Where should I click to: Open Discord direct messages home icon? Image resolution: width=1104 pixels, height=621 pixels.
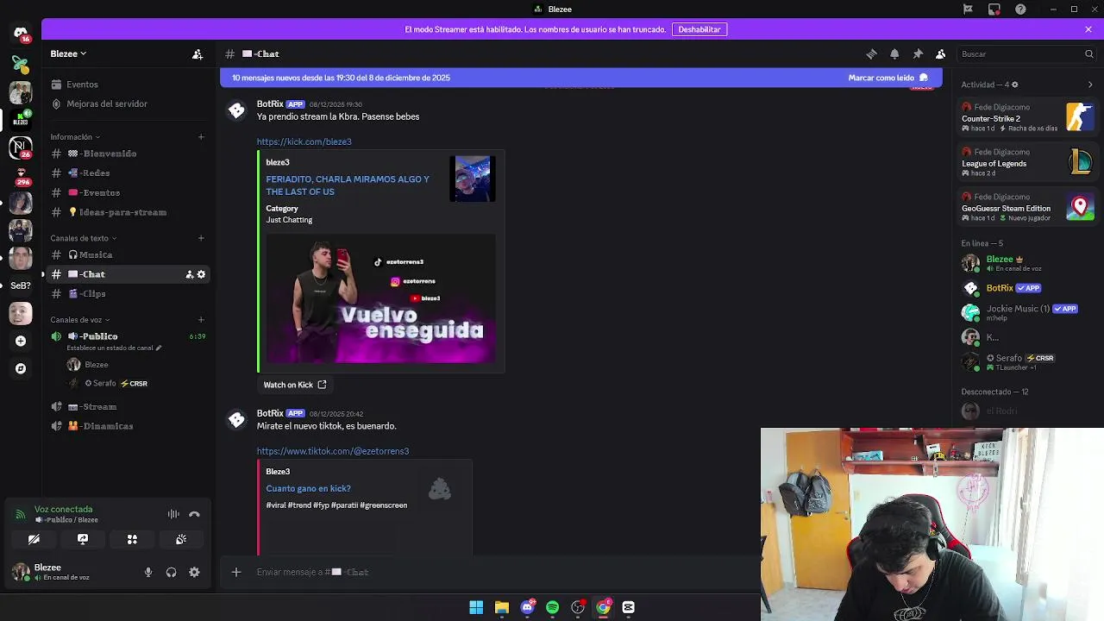click(x=21, y=33)
